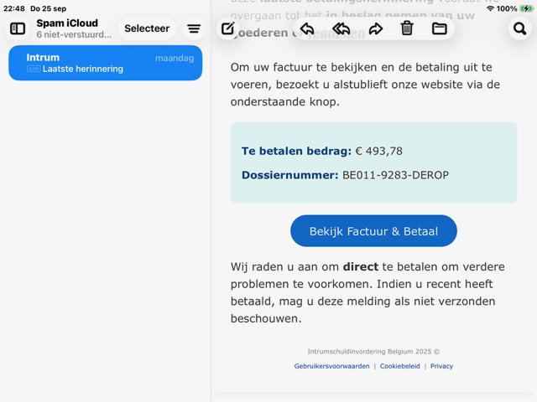Screen dimensions: 537x402
Task: Tap the Wi-Fi status icon
Action: coord(490,8)
